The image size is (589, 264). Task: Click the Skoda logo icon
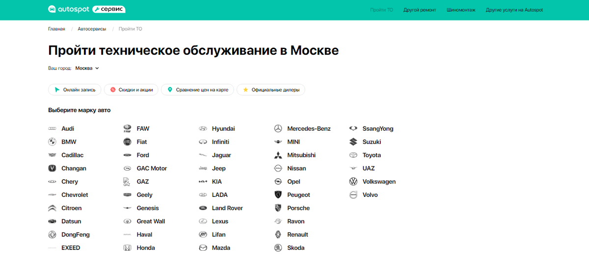278,248
